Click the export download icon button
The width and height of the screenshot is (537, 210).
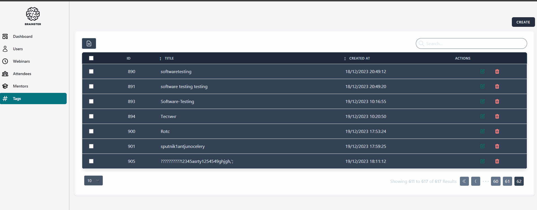click(89, 43)
